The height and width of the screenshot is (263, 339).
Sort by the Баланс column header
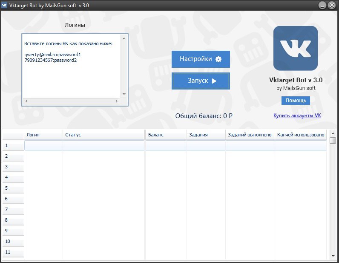pyautogui.click(x=166, y=135)
